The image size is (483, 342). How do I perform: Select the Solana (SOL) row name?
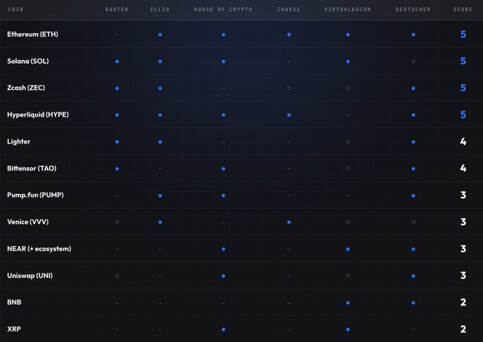click(28, 61)
